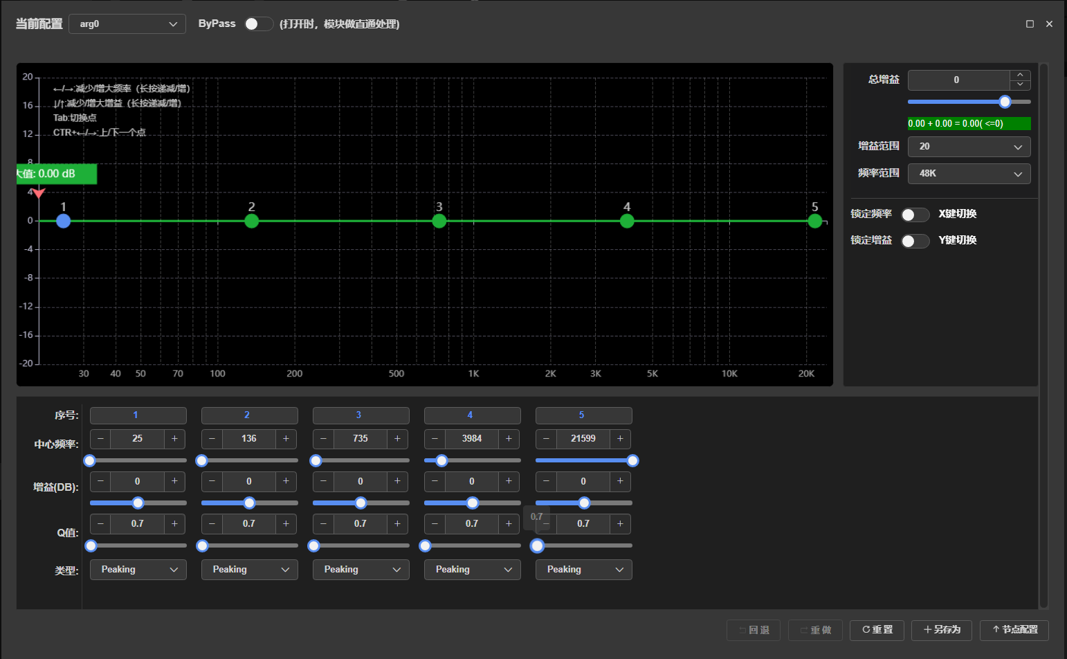Viewport: 1067px width, 659px height.
Task: Open band 5 filter type Peaking dropdown
Action: [584, 570]
